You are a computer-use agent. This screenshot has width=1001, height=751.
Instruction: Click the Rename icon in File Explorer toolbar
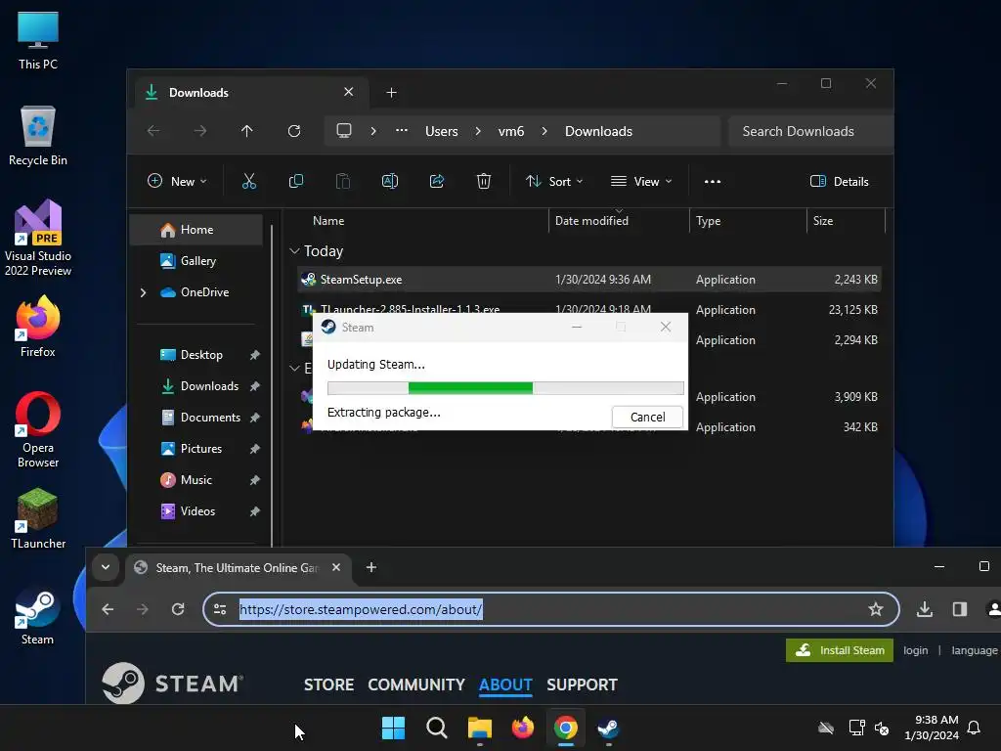point(389,181)
